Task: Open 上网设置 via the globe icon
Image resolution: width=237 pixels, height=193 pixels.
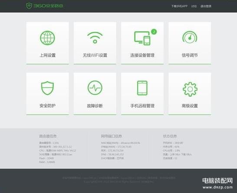Action: pos(47,38)
